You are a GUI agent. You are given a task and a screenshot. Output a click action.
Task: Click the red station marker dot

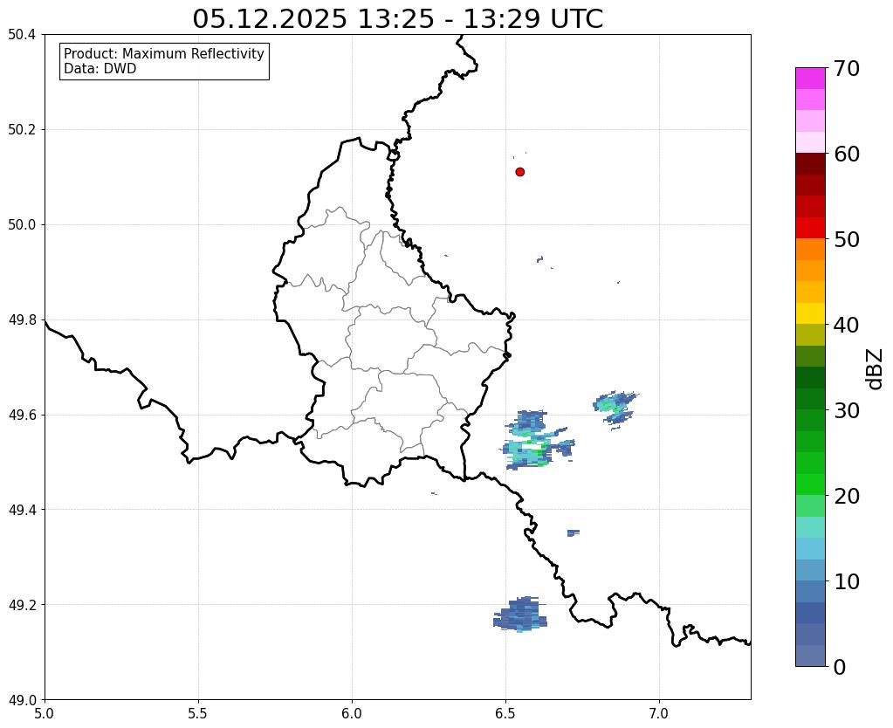(x=519, y=172)
